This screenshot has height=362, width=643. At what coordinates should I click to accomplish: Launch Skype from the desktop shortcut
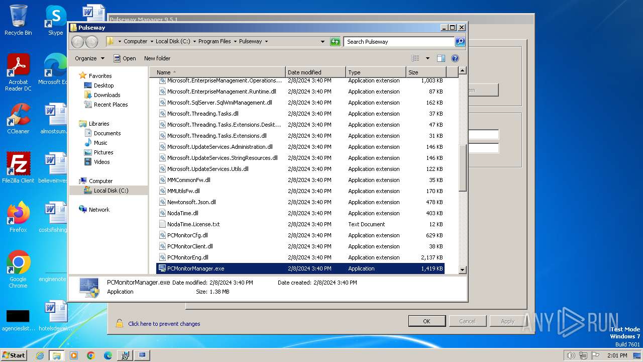point(55,20)
